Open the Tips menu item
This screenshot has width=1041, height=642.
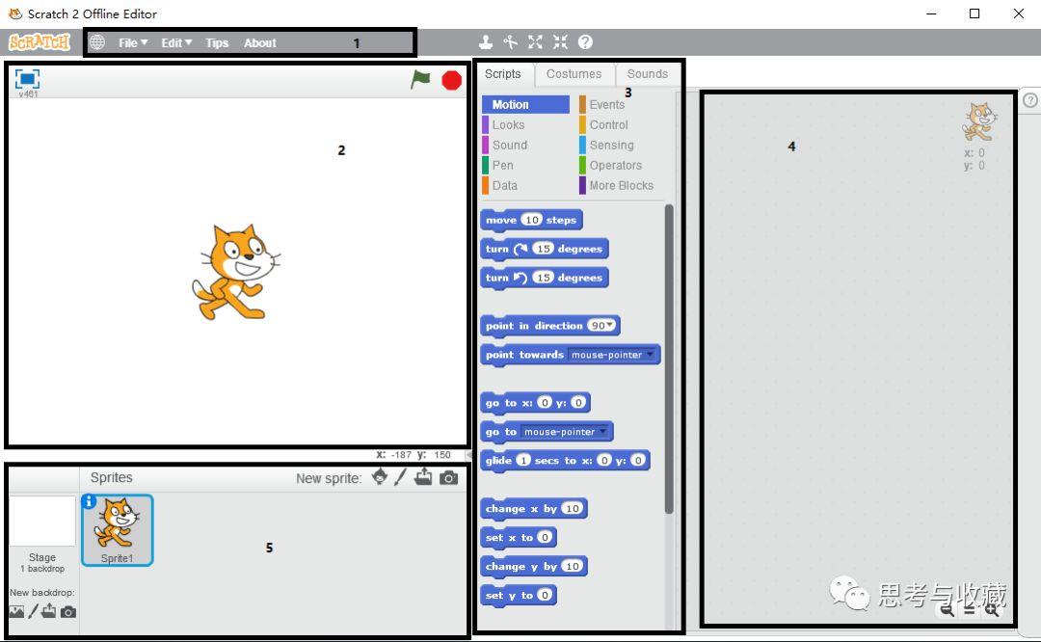[x=217, y=42]
